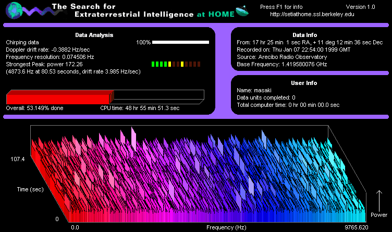Click the 'Overall: 53.149% done' text
This screenshot has height=232, width=392.
[34, 108]
